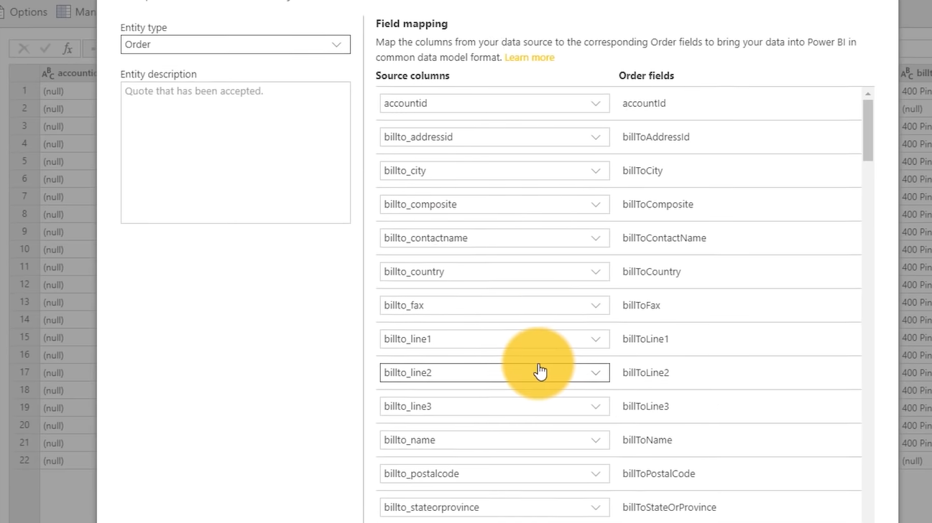Click the confirm checkmark icon in formula bar
932x523 pixels.
(45, 49)
